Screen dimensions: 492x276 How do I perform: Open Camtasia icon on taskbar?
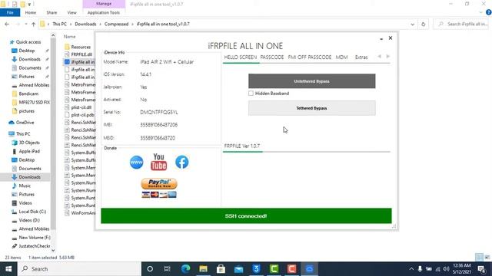click(x=274, y=269)
